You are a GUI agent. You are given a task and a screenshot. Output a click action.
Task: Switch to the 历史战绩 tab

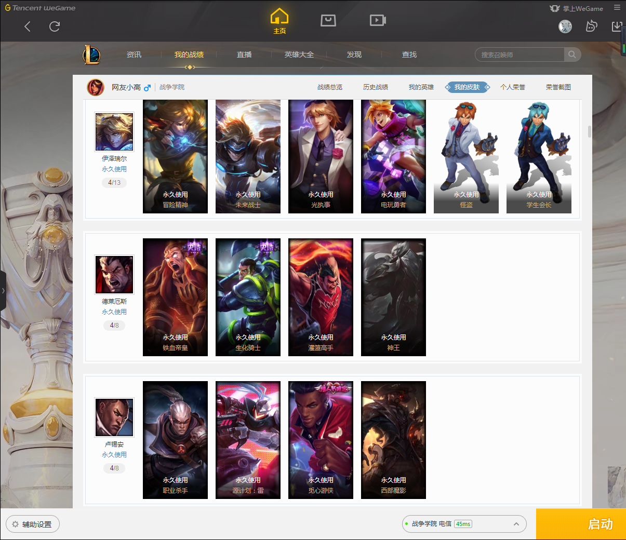click(x=375, y=87)
